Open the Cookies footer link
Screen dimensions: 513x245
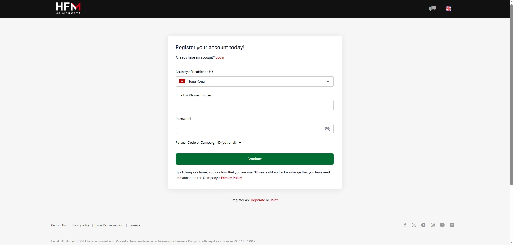[x=134, y=225]
